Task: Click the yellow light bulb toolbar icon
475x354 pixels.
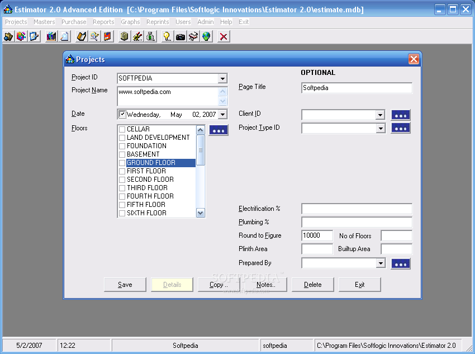Action: (x=167, y=37)
